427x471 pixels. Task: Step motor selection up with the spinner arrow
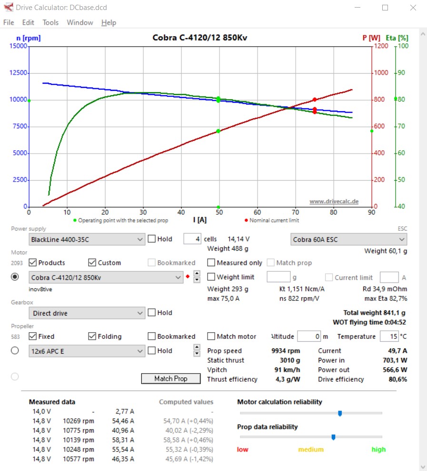[x=197, y=274]
